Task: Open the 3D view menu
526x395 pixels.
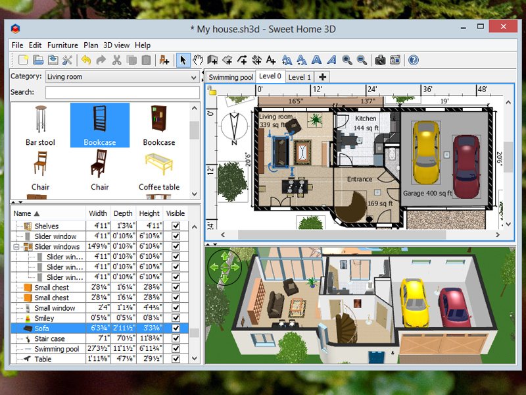Action: pyautogui.click(x=116, y=45)
